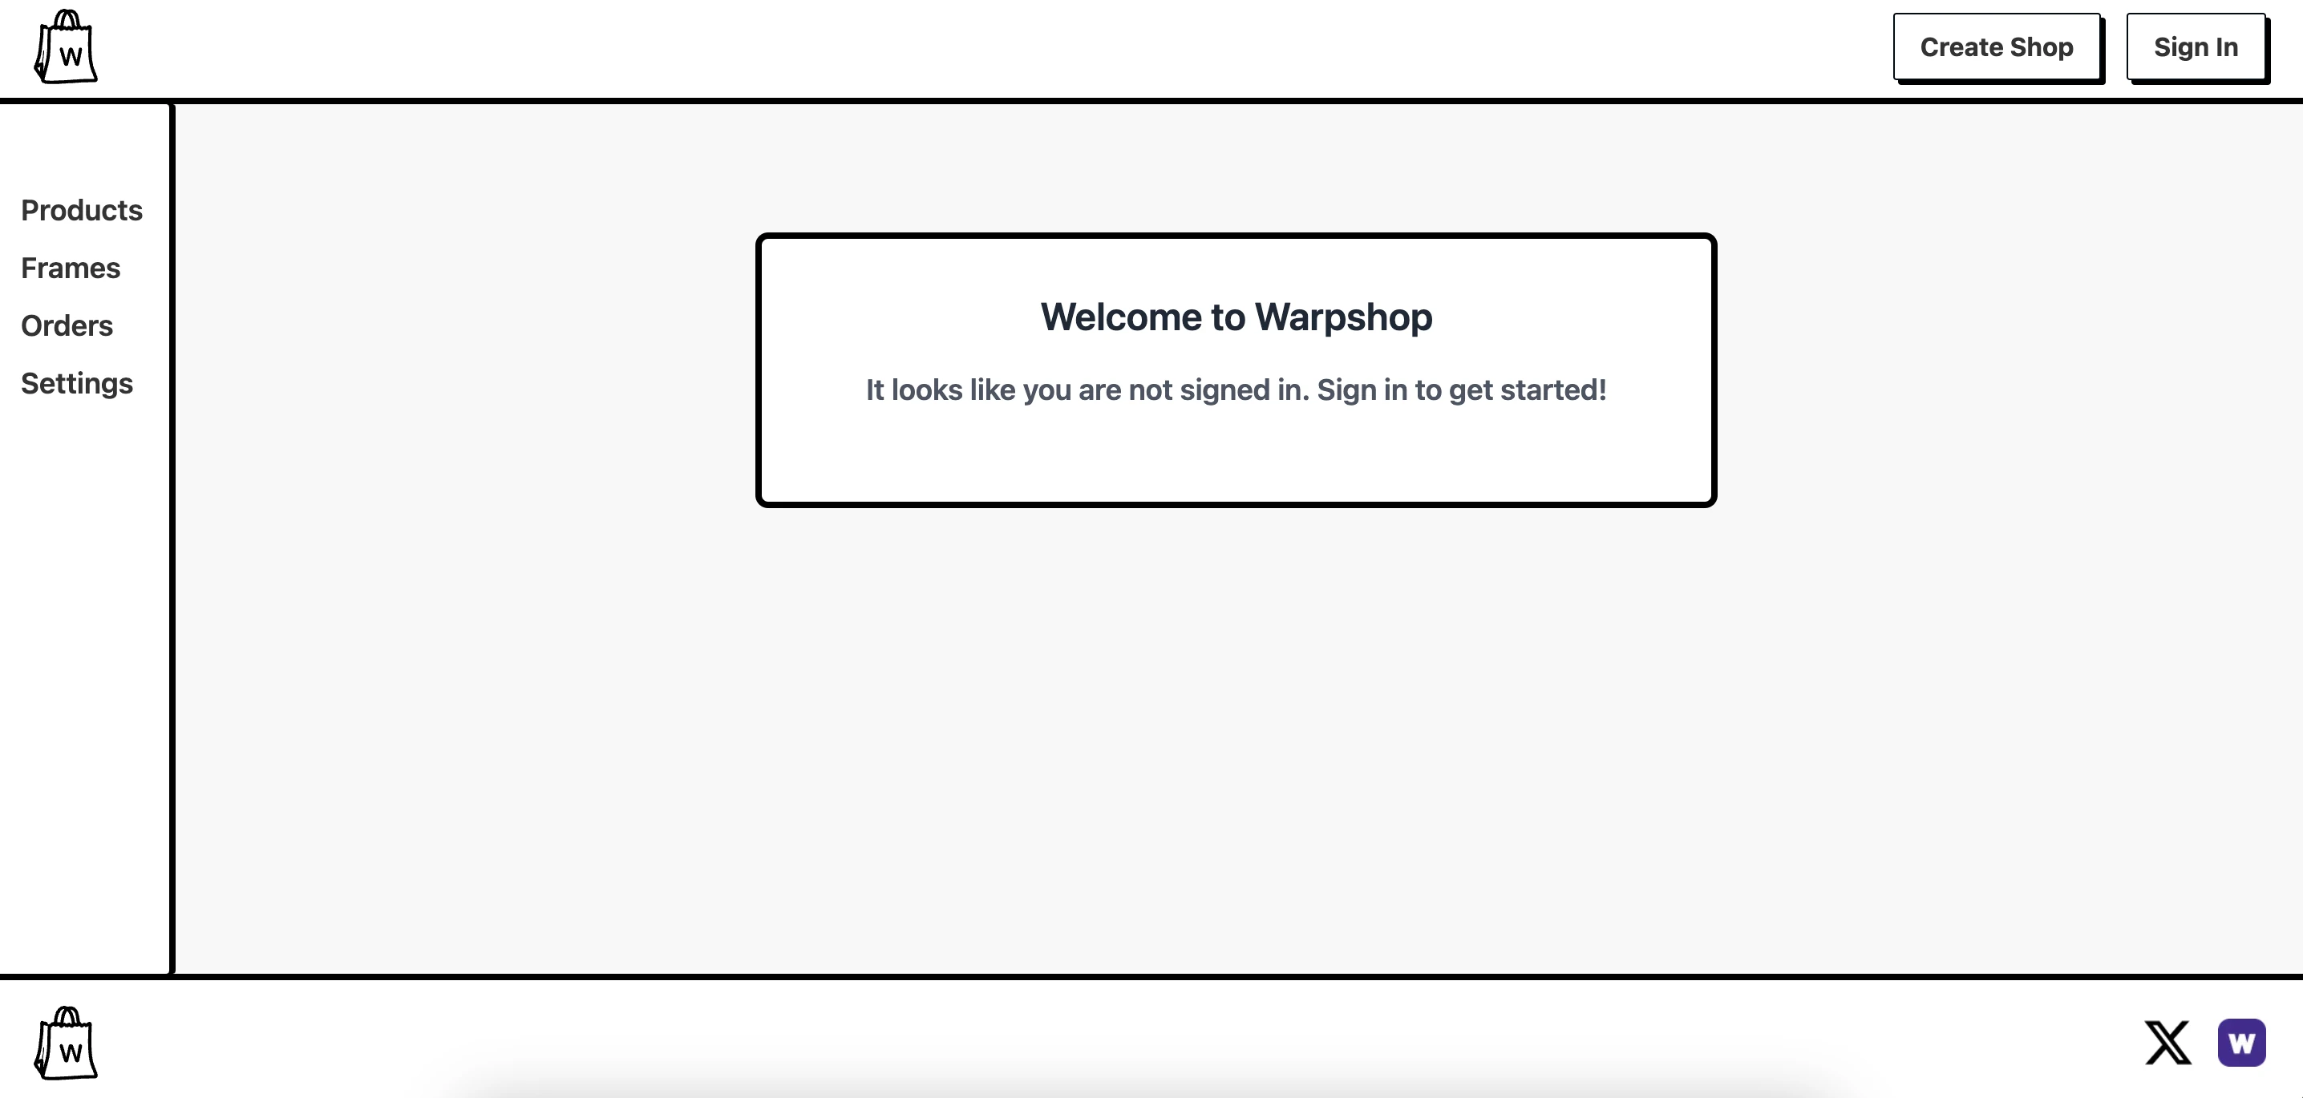2303x1098 pixels.
Task: Click inside the welcome message card
Action: pyautogui.click(x=1235, y=369)
